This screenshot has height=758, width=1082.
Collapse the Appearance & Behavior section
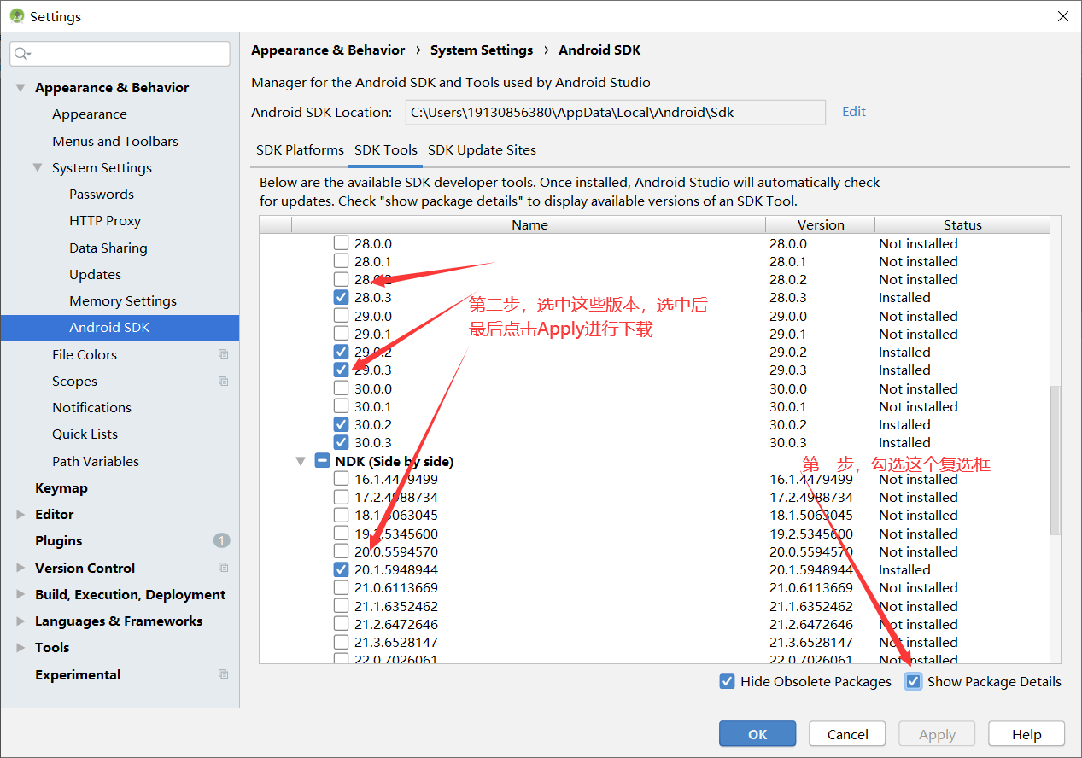(20, 88)
